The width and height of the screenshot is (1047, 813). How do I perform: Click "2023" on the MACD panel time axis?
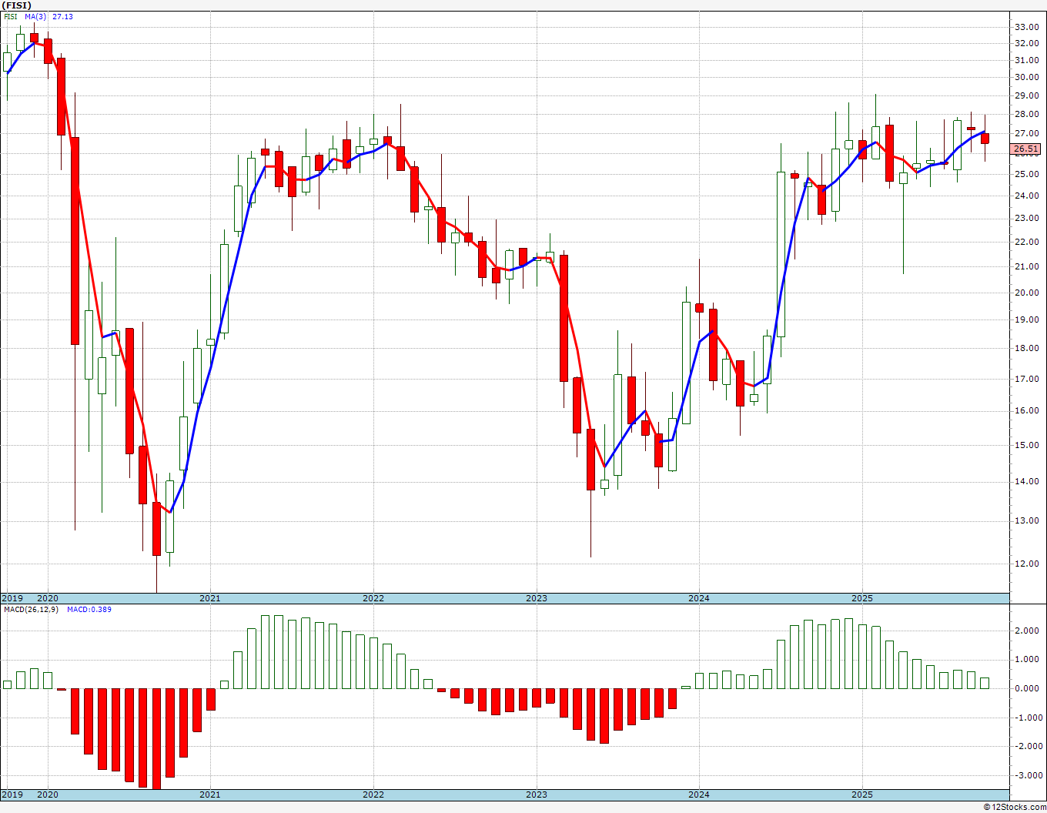pos(537,795)
